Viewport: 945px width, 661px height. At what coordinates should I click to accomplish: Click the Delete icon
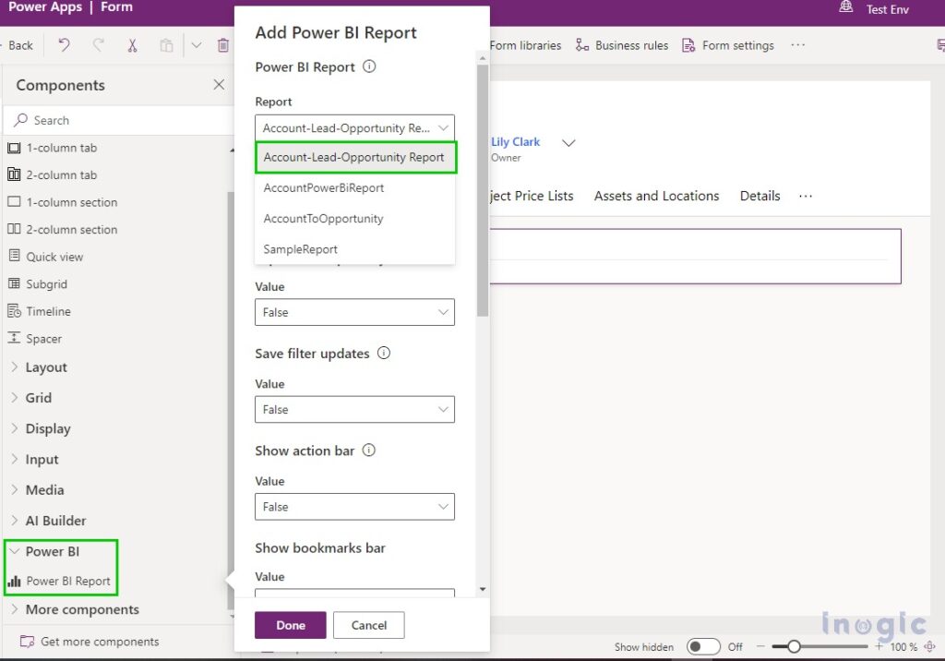[222, 44]
